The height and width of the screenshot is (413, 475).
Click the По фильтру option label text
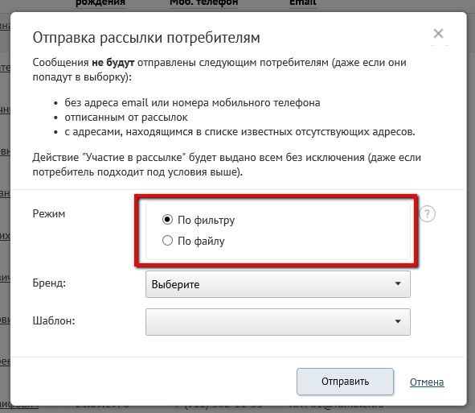click(x=206, y=221)
